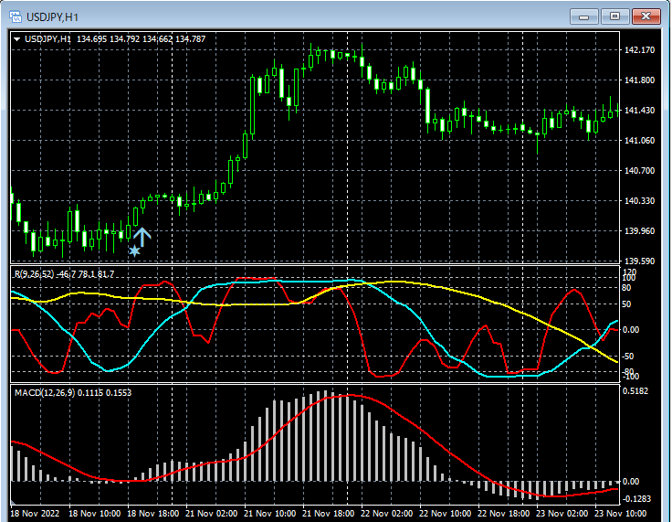
Task: Close the USDJPY,H1 chart window
Action: pos(646,16)
